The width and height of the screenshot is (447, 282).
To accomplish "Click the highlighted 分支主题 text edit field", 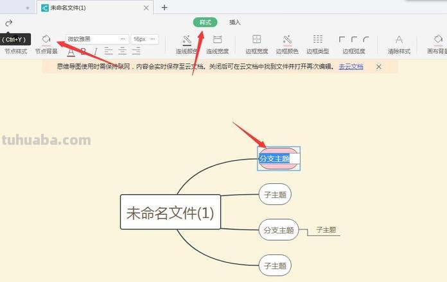I will click(x=279, y=158).
